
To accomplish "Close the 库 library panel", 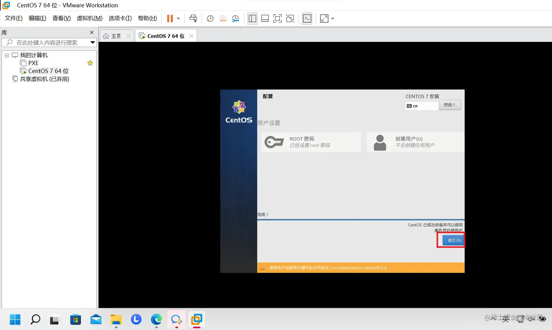I will click(92, 32).
